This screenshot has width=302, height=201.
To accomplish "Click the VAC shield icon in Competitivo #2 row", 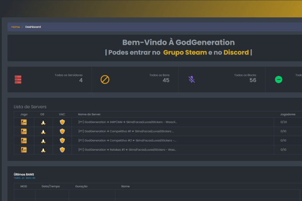I will point(62,141).
